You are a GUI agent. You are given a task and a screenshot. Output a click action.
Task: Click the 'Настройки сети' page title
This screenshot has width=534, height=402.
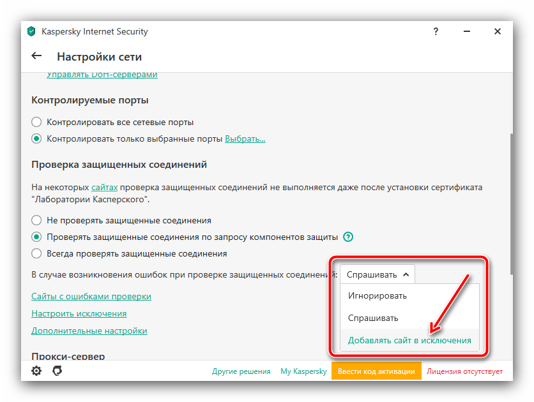(99, 56)
